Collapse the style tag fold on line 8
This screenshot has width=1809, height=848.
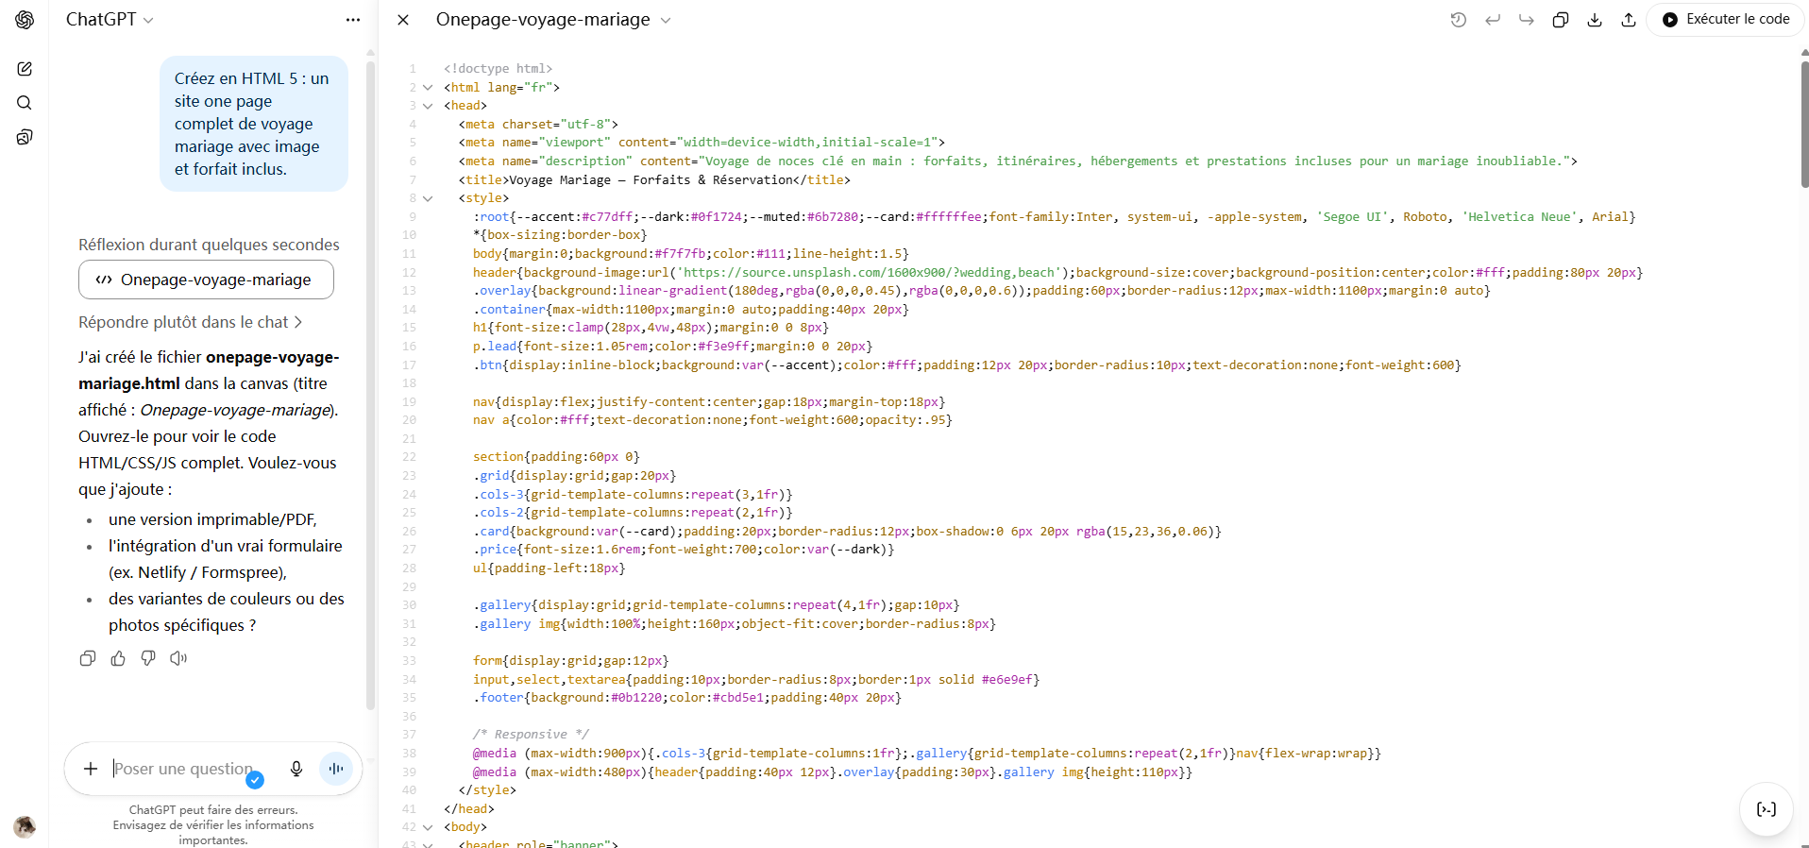428,198
